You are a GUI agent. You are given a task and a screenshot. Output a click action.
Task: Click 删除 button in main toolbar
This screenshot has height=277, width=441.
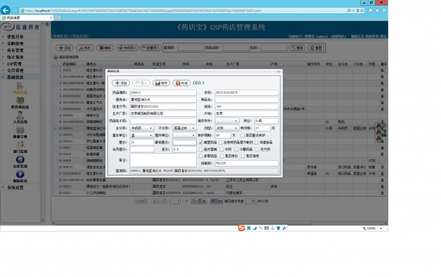tap(105, 48)
